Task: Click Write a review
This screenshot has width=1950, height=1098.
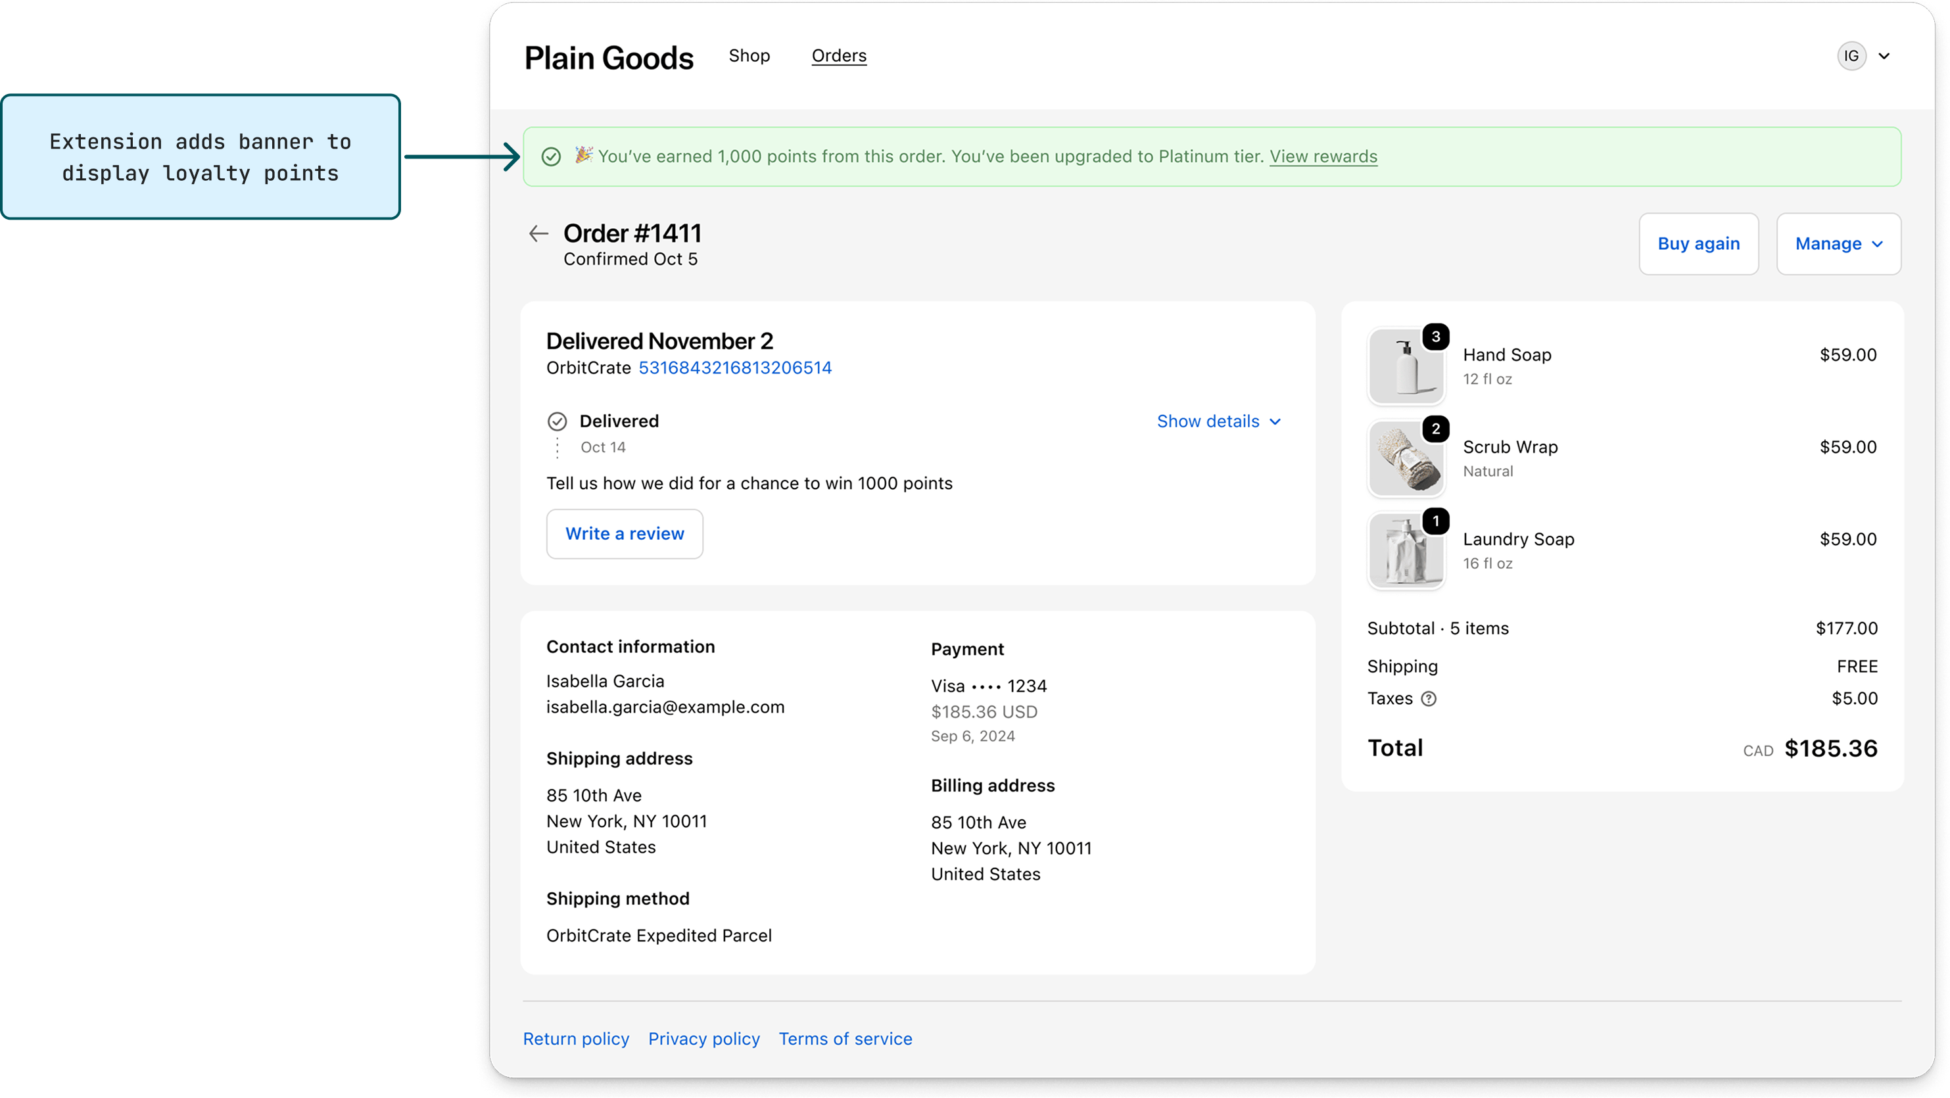Action: [x=625, y=534]
